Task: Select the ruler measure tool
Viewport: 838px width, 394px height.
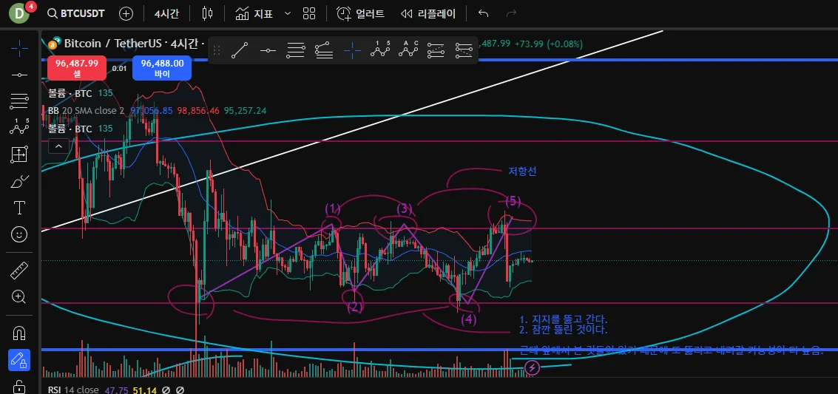Action: 19,270
